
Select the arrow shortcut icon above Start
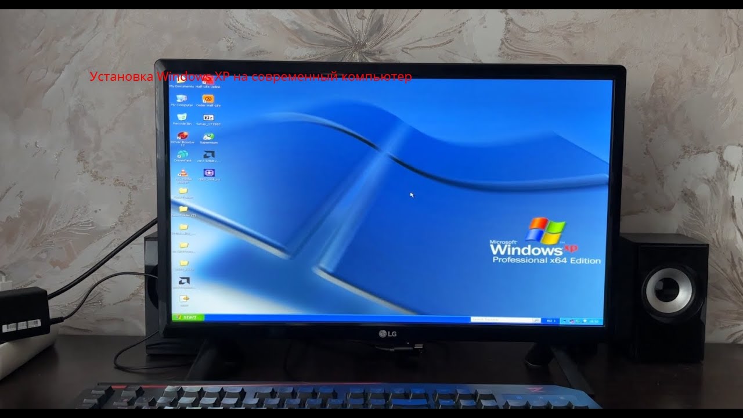[x=185, y=300]
